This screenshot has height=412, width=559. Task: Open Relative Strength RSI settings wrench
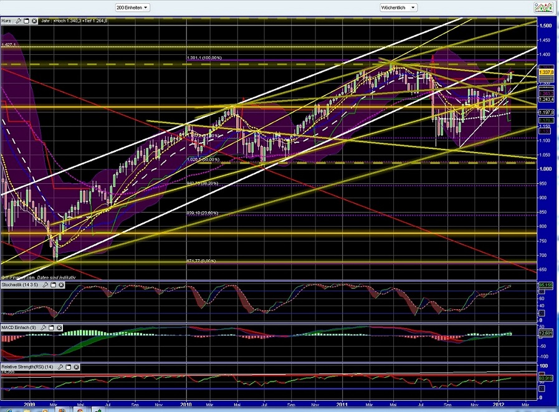click(x=60, y=366)
